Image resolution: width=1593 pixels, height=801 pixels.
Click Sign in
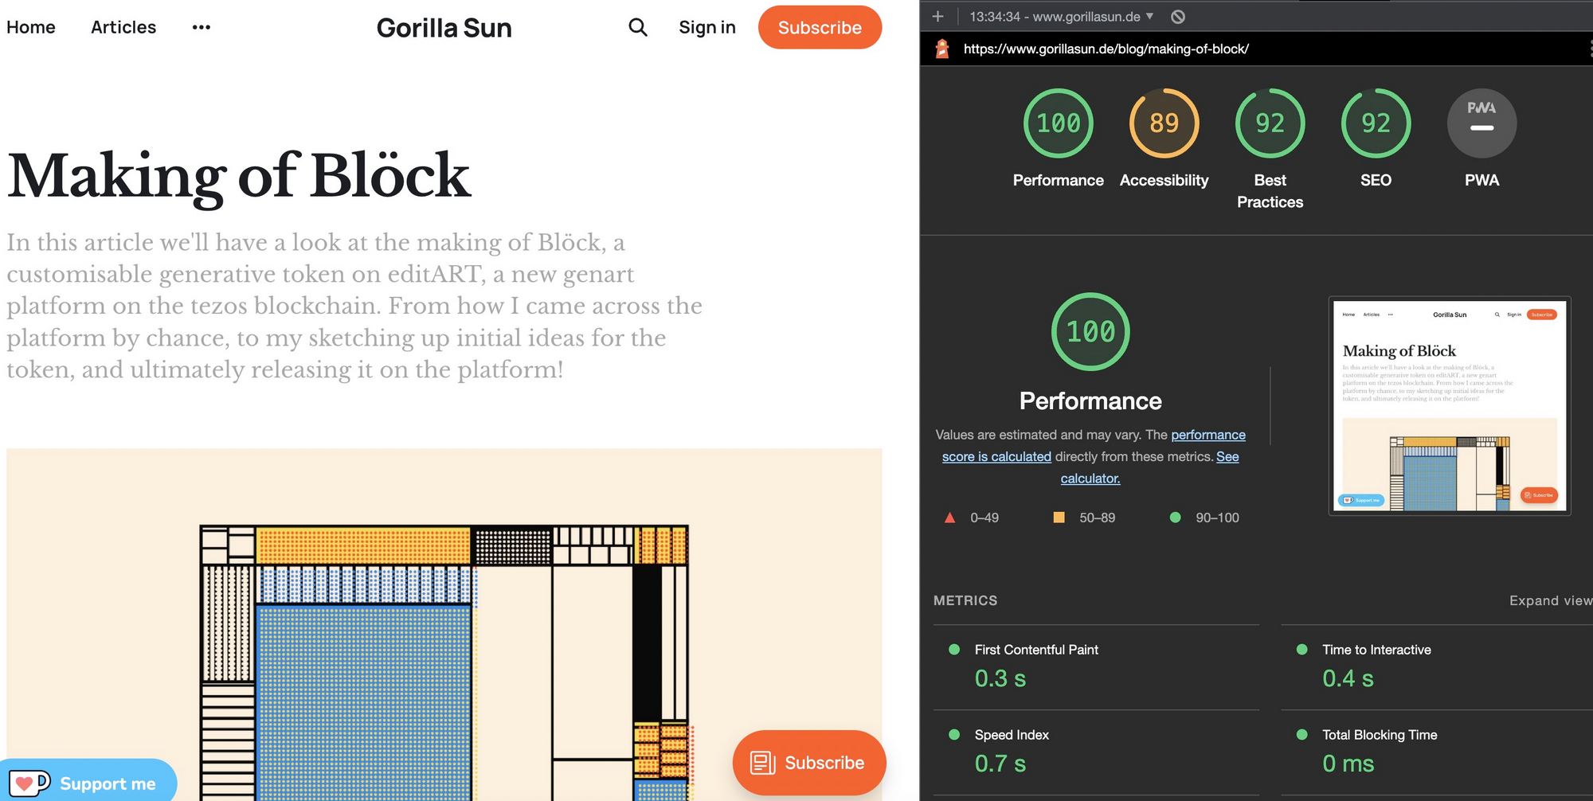coord(707,27)
